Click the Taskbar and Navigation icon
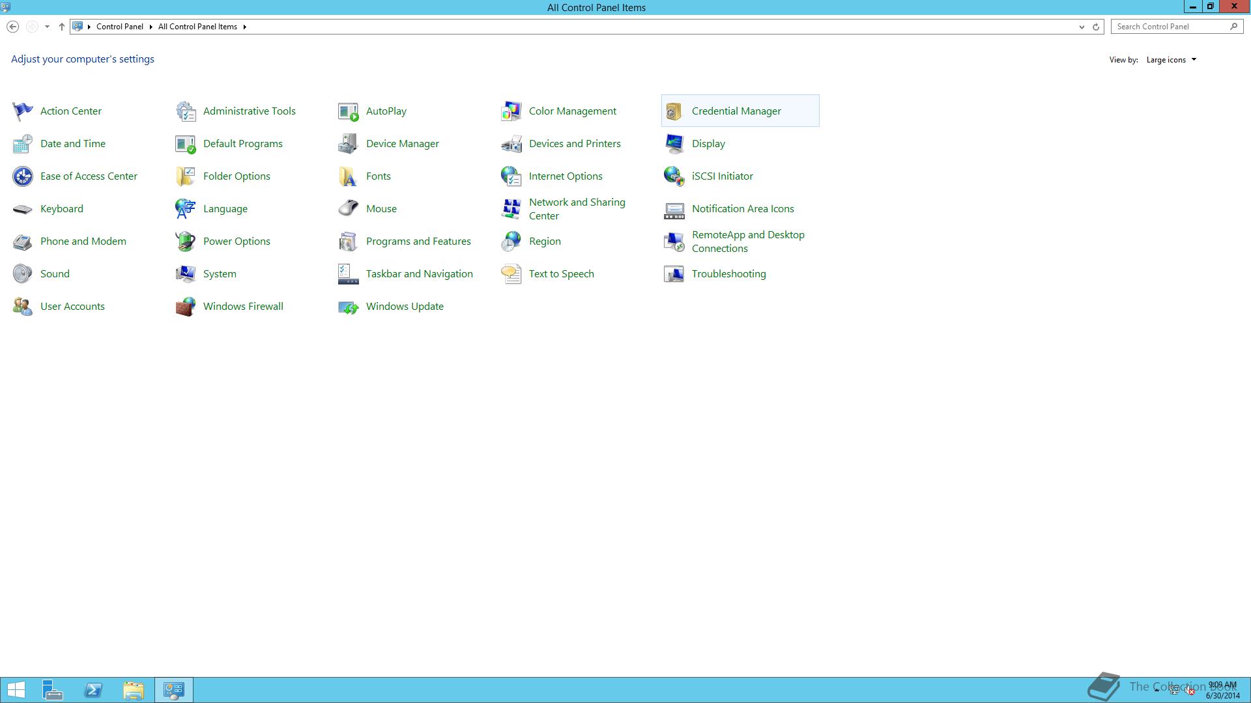This screenshot has width=1251, height=703. 348,274
